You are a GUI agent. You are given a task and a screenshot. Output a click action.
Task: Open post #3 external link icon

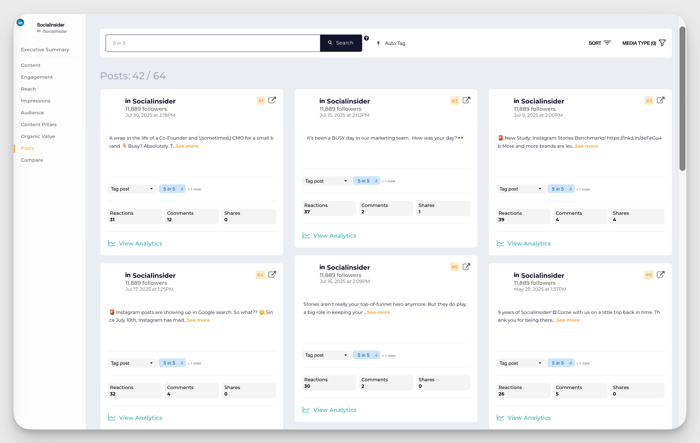660,100
